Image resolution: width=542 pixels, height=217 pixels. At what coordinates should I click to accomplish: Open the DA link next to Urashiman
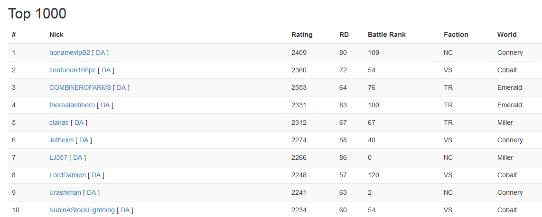(x=91, y=192)
